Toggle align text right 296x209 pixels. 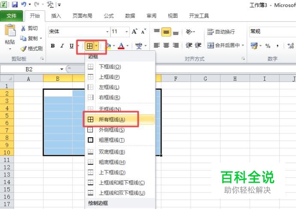pyautogui.click(x=176, y=45)
